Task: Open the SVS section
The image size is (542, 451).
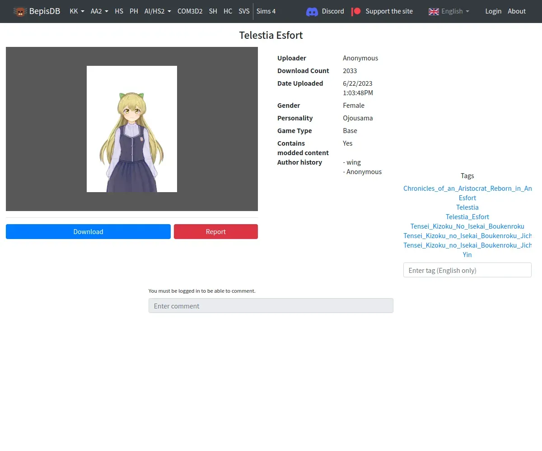Action: coord(244,11)
